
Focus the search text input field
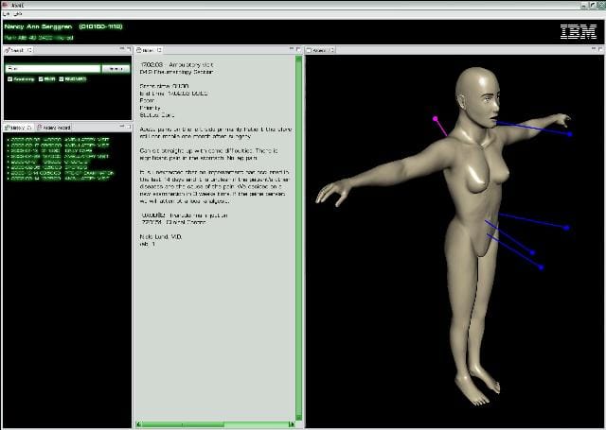click(x=53, y=69)
